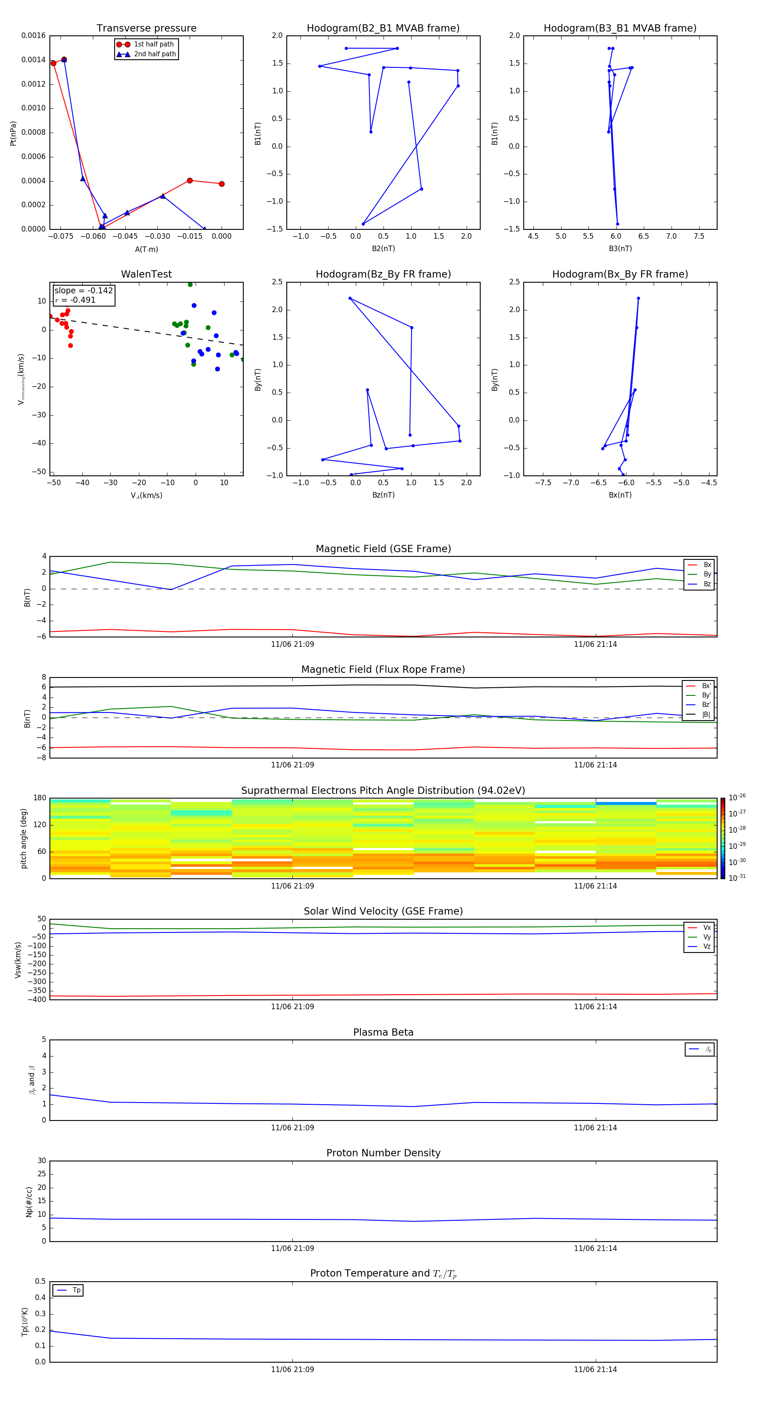The height and width of the screenshot is (1407, 767).
Task: Select the 'Vx' legend entry
Action: pyautogui.click(x=699, y=927)
